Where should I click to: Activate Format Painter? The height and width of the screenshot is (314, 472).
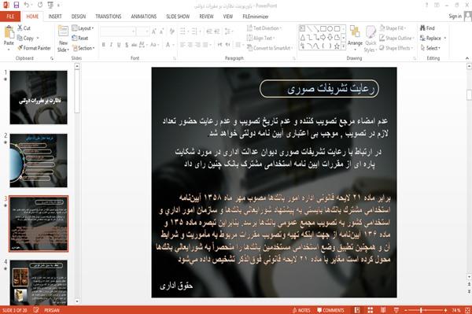click(x=34, y=48)
